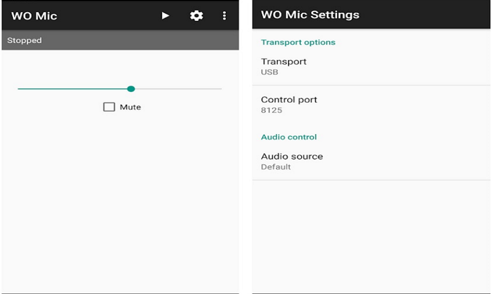The image size is (491, 294).
Task: Open the Transport setting option
Action: click(x=284, y=61)
